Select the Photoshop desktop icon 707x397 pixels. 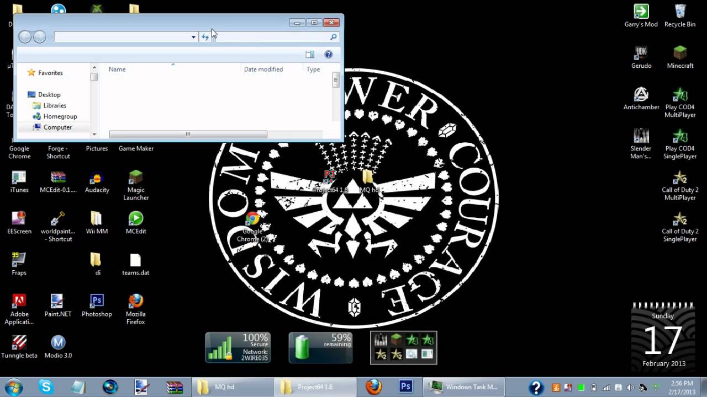tap(97, 305)
